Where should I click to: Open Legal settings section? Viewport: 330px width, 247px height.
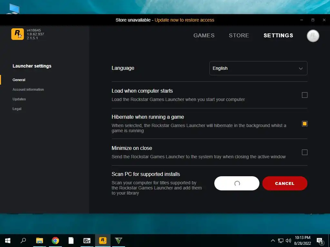(x=17, y=109)
